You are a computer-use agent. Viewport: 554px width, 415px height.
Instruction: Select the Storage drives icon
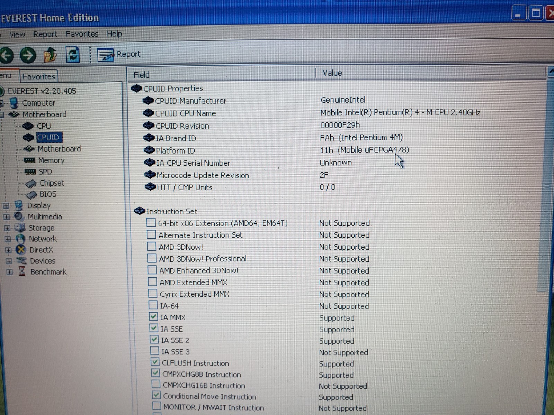click(20, 228)
